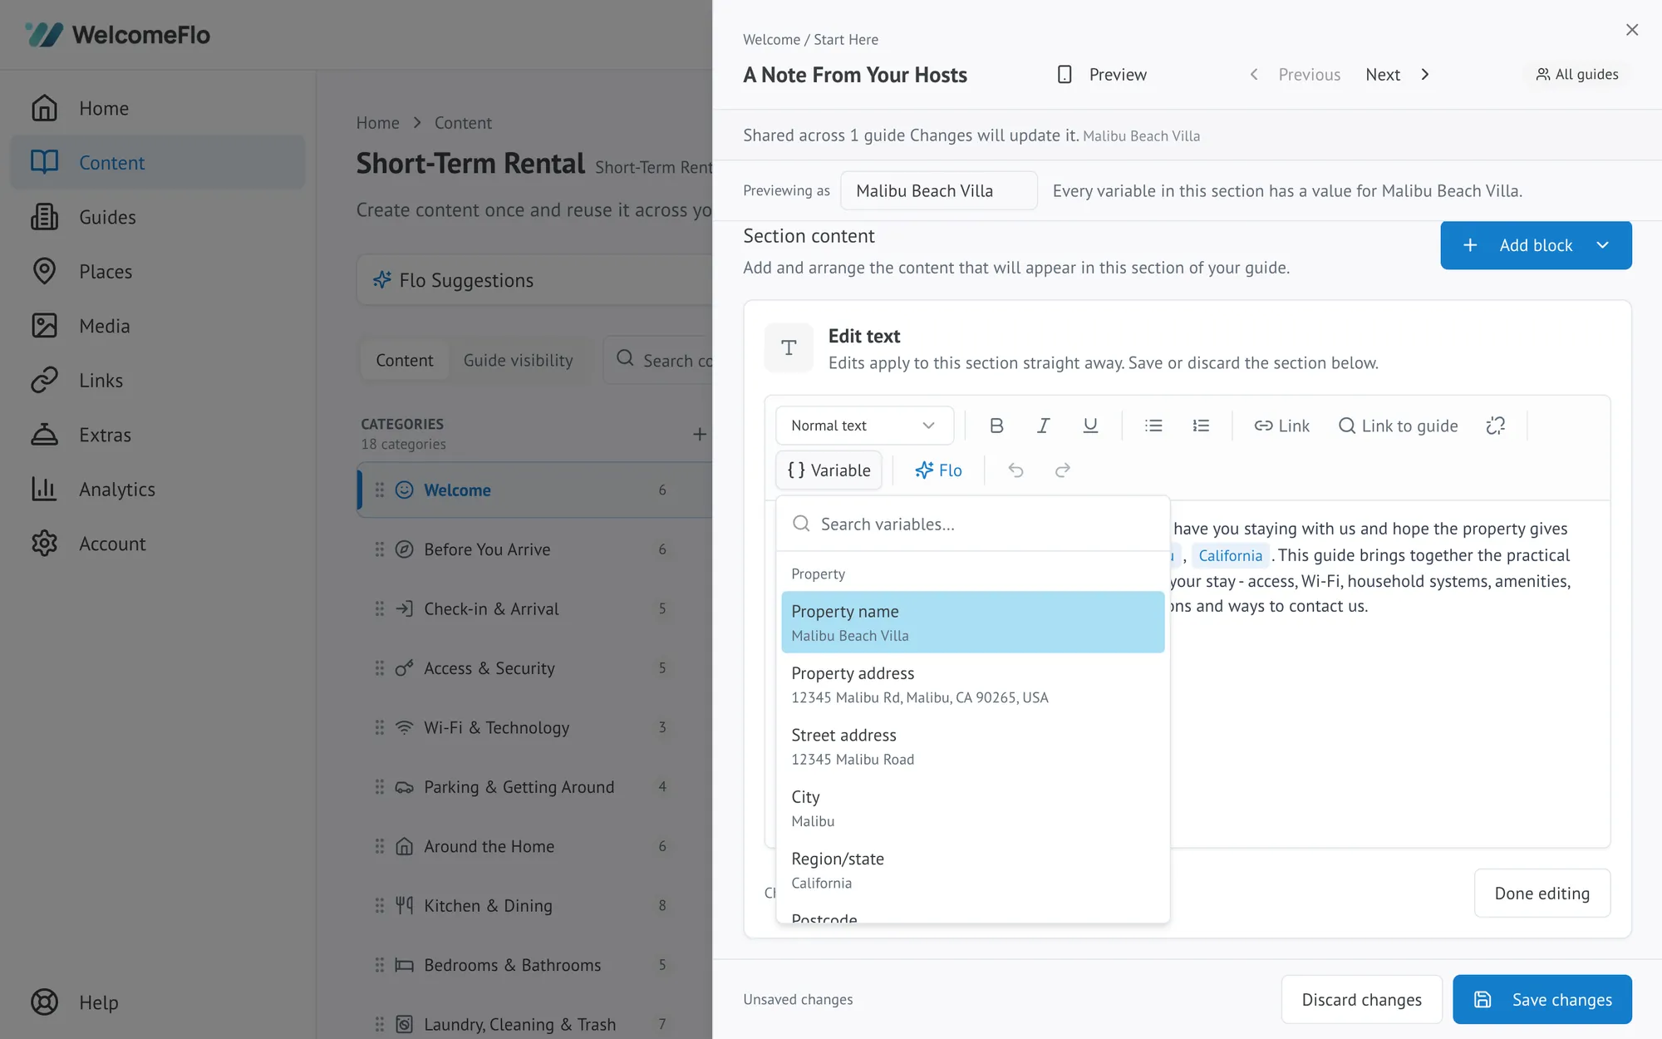Apply italic formatting
The width and height of the screenshot is (1662, 1039).
[1044, 426]
